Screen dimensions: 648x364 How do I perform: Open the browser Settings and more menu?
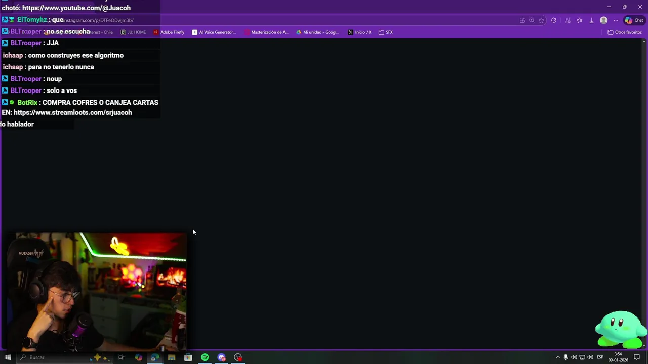[616, 20]
